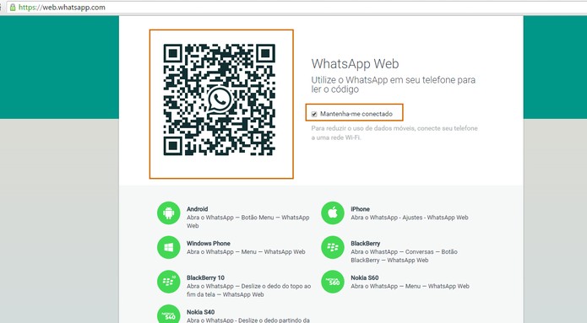Click the Nokia S60 heading text

365,277
